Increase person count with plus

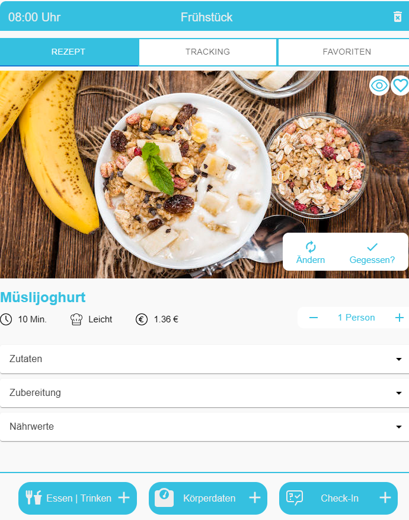pyautogui.click(x=400, y=318)
